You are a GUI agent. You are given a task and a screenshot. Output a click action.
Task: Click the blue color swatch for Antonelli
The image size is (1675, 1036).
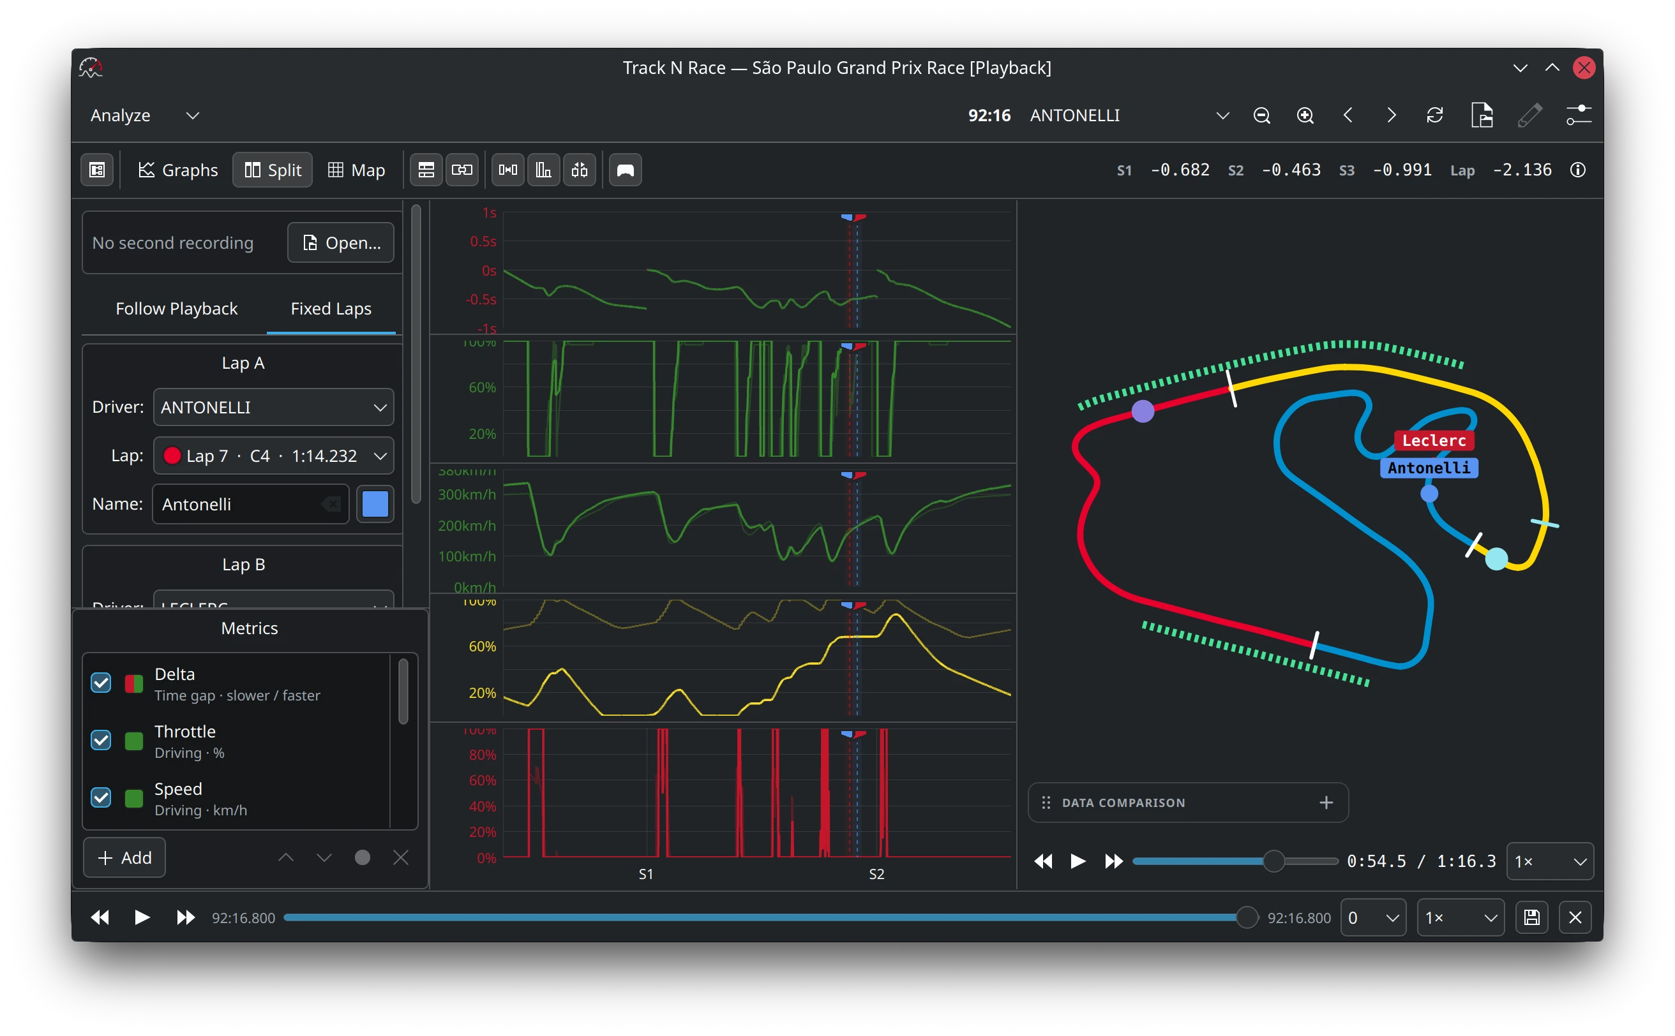(375, 505)
